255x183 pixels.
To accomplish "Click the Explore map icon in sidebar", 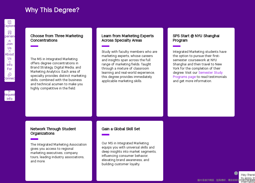I will tap(9, 22).
